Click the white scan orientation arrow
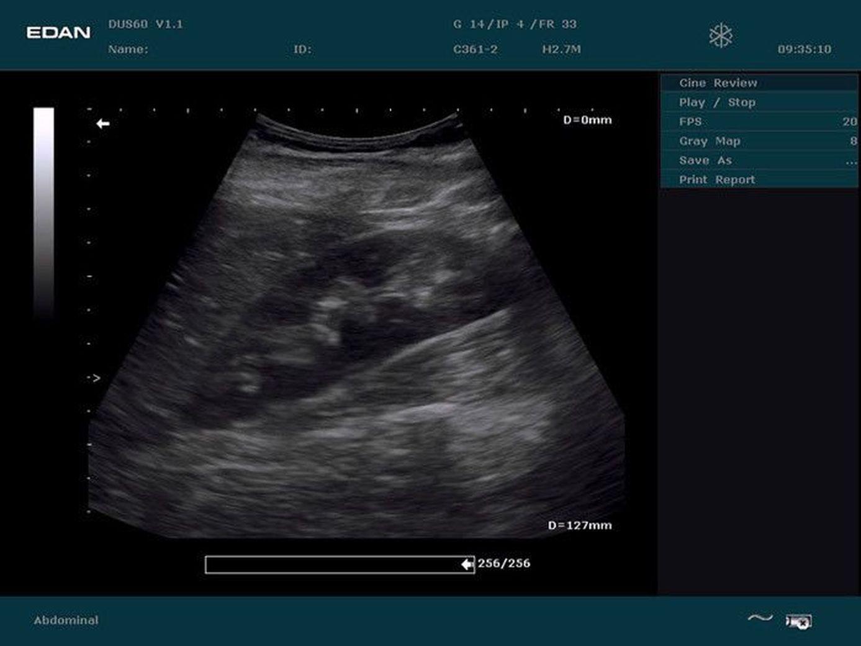Screen dimensions: 861x646 click(x=103, y=124)
